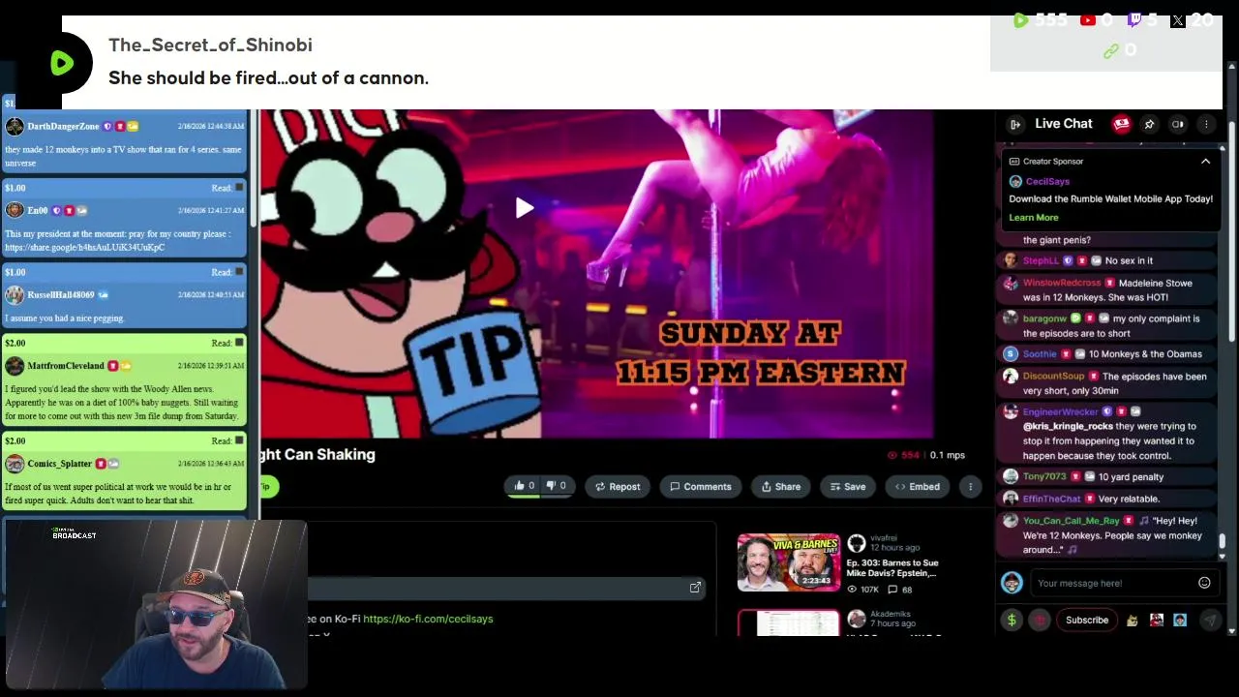The image size is (1239, 697).
Task: Click EngineerWrecker username in chat
Action: 1061,411
